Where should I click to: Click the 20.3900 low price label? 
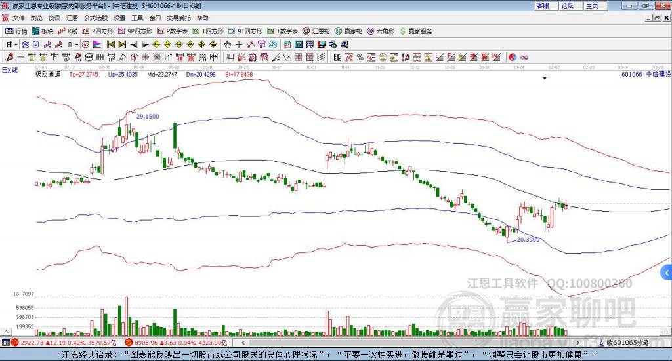[528, 240]
